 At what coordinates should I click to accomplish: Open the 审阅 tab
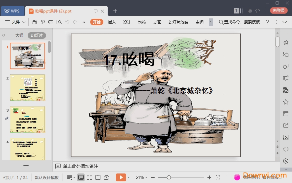199,22
